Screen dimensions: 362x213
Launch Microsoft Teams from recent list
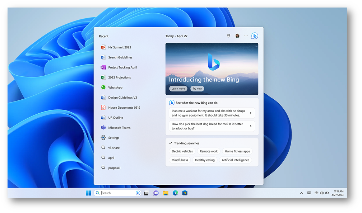click(119, 128)
